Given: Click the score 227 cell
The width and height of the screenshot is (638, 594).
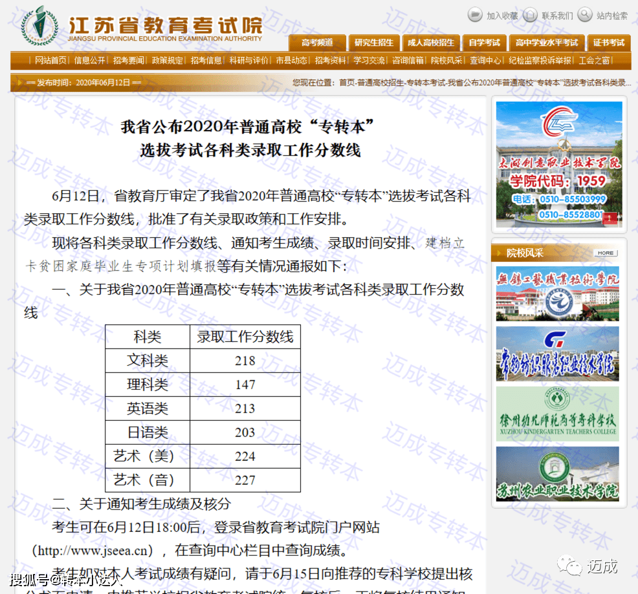Looking at the screenshot, I should [245, 480].
